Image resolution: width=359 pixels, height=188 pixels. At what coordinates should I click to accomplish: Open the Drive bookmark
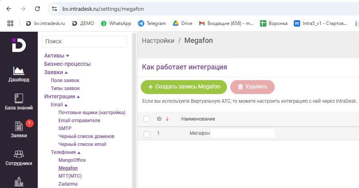click(182, 23)
